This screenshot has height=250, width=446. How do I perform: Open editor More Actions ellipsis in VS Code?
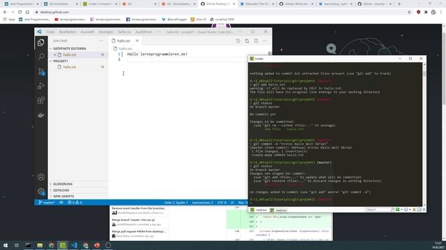(x=265, y=41)
